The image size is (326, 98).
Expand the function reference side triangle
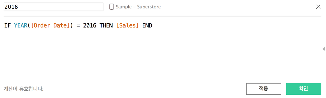(x=324, y=49)
